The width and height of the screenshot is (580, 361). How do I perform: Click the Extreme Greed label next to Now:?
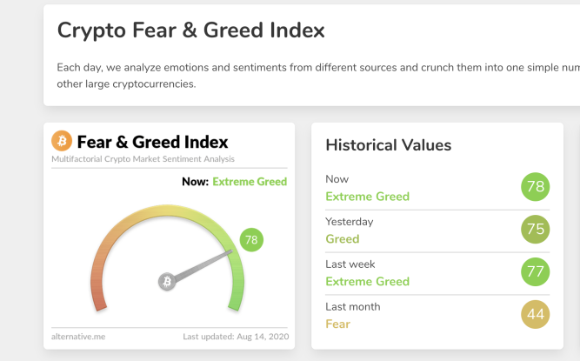pyautogui.click(x=250, y=182)
